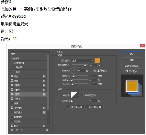Click the size field showing 5

coord(94,84)
